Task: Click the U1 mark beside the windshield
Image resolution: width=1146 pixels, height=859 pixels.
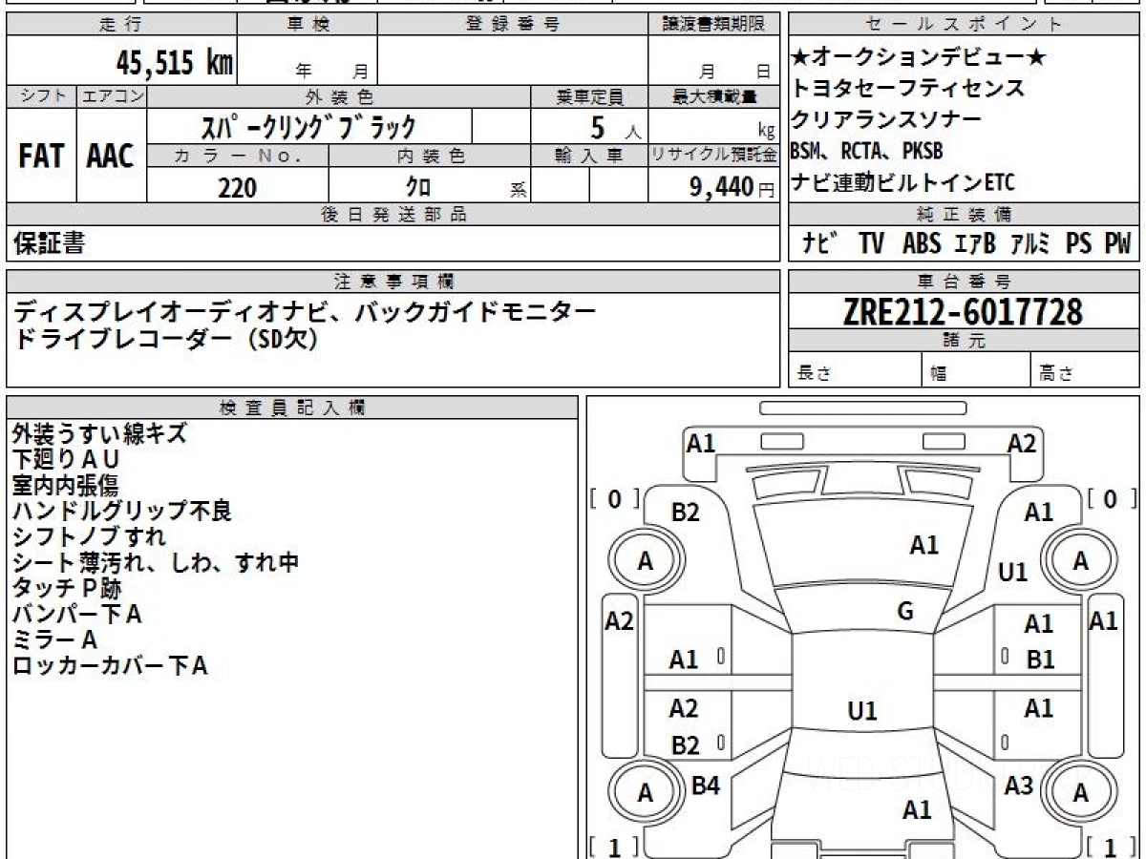Action: pos(1012,573)
